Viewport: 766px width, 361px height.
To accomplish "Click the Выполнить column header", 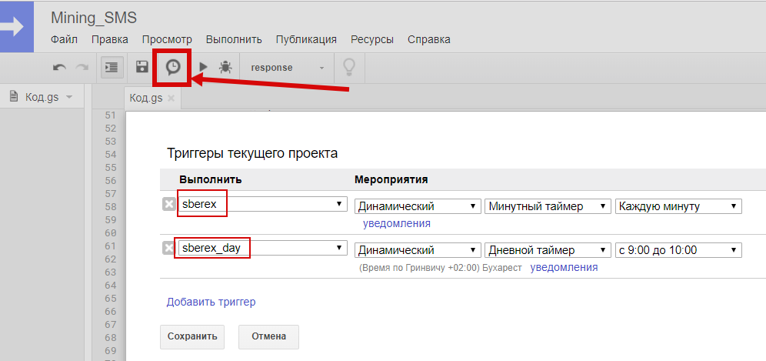I will (211, 179).
